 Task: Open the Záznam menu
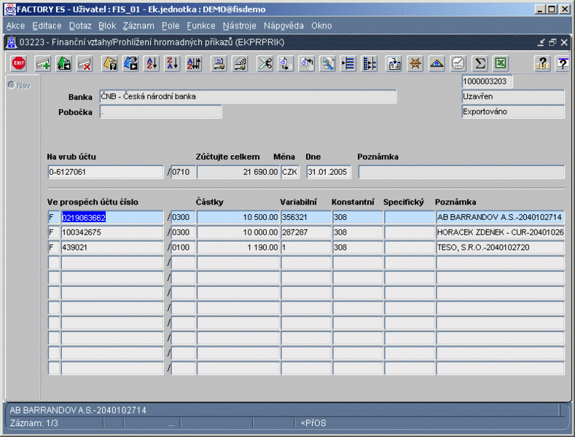138,25
